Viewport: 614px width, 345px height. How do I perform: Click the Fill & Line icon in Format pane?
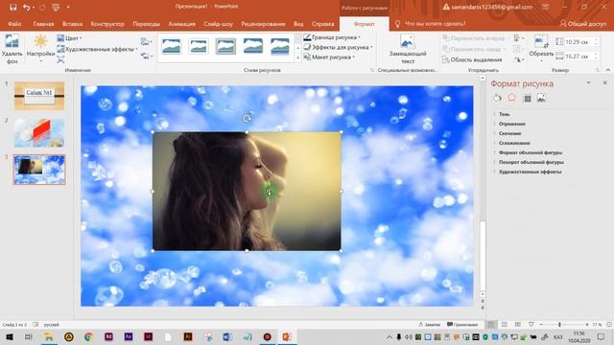[x=497, y=98]
